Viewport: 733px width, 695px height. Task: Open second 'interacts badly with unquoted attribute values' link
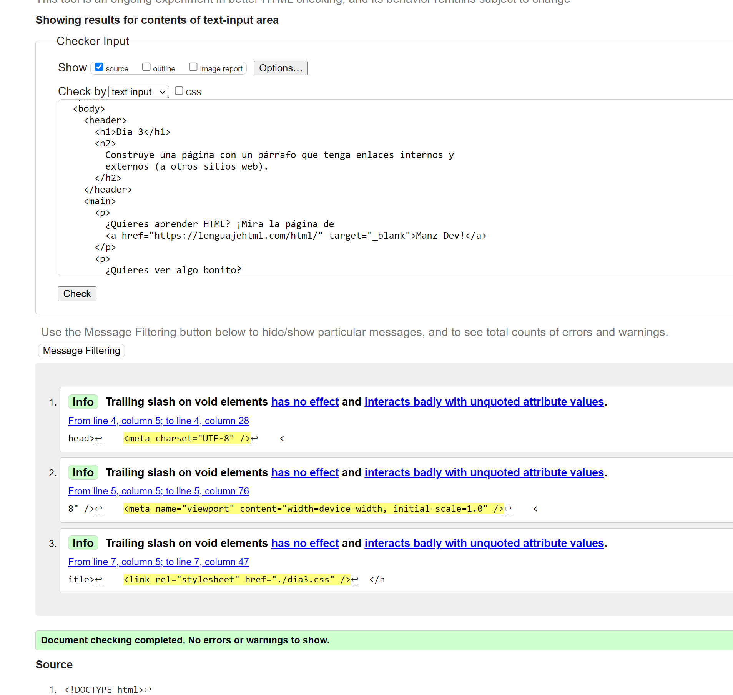tap(484, 473)
